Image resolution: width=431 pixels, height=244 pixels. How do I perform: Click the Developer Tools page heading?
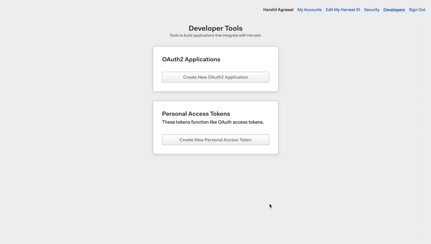(215, 28)
